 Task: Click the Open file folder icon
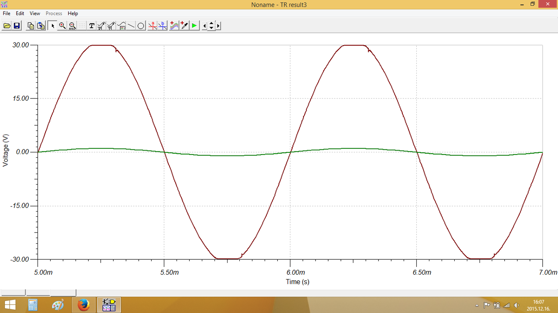pos(7,26)
